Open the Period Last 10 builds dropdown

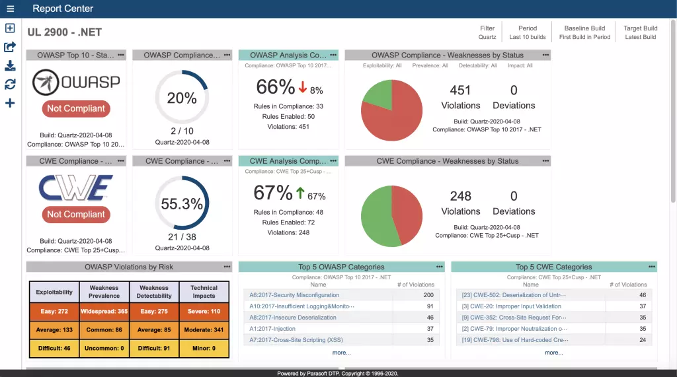click(x=527, y=32)
